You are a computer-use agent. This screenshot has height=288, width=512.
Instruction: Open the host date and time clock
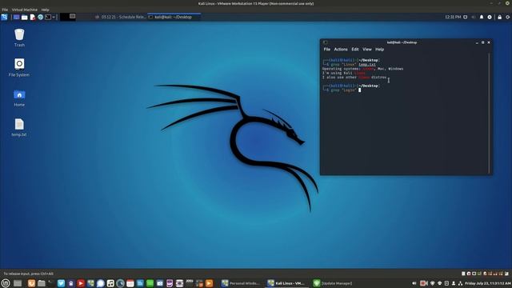[x=488, y=283]
